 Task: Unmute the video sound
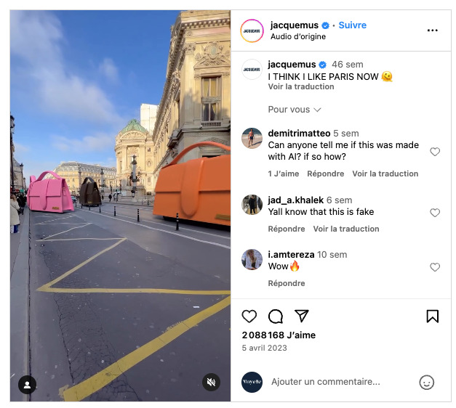pyautogui.click(x=211, y=383)
